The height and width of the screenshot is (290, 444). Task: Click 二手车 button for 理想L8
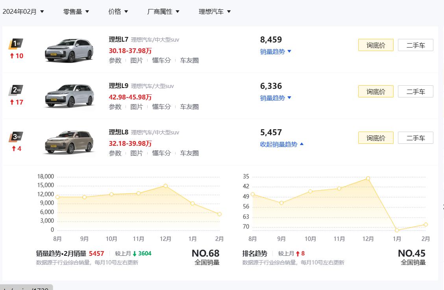pyautogui.click(x=415, y=138)
